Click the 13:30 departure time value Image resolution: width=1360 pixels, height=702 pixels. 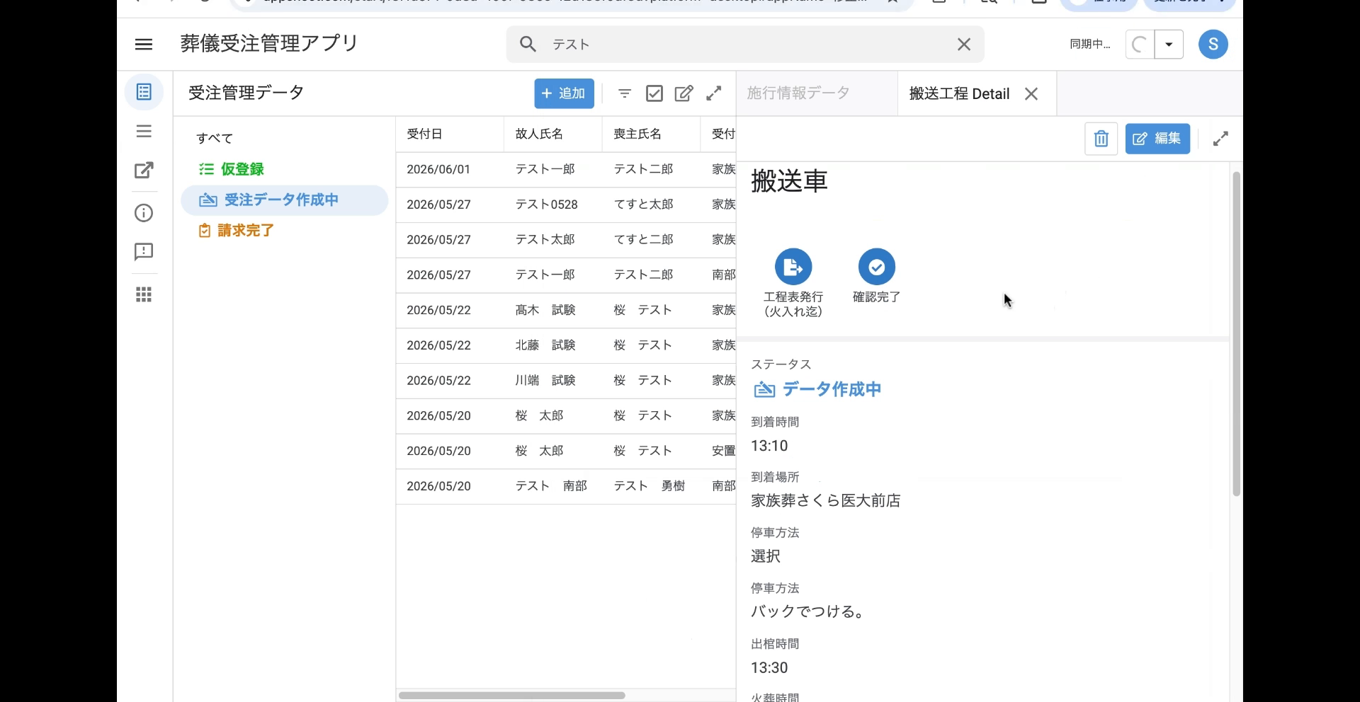pyautogui.click(x=769, y=668)
